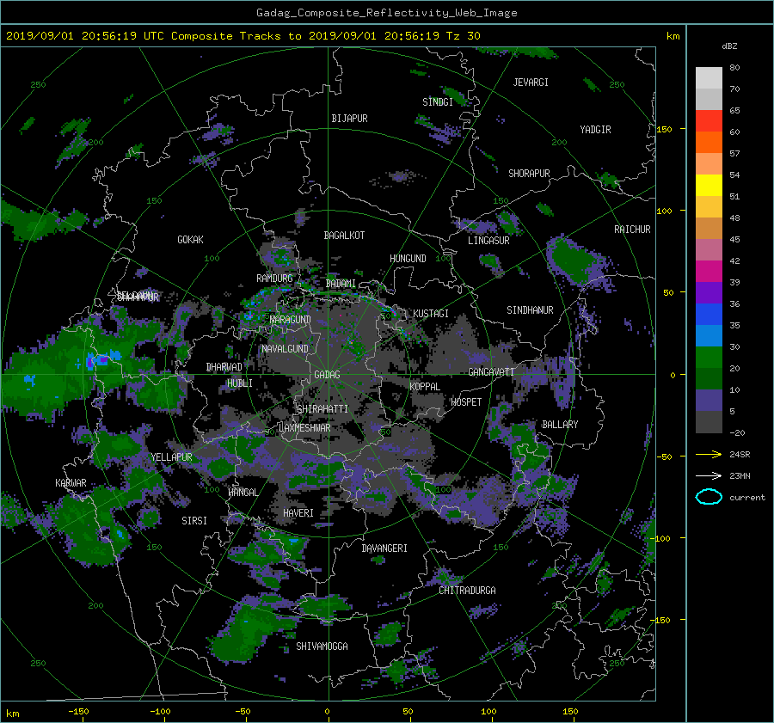Select the BALLARY label
This screenshot has height=723, width=774.
[560, 425]
